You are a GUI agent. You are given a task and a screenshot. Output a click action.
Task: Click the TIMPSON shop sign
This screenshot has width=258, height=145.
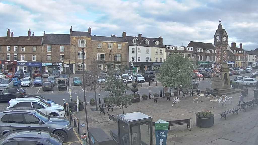pos(10,63)
